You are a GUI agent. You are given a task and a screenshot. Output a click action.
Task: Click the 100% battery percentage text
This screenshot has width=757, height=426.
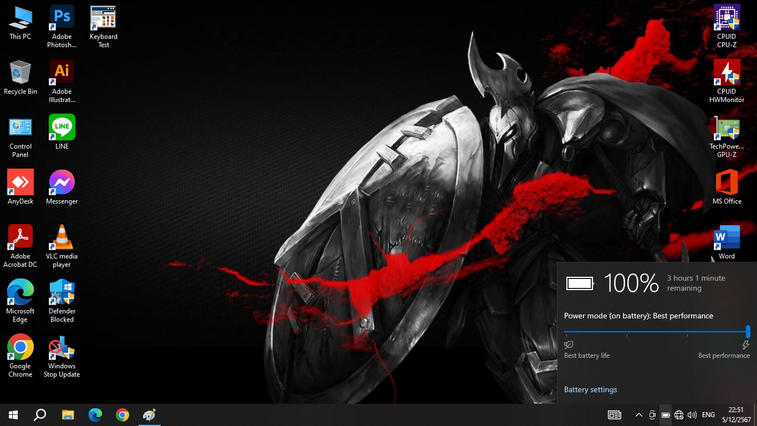[x=631, y=283]
